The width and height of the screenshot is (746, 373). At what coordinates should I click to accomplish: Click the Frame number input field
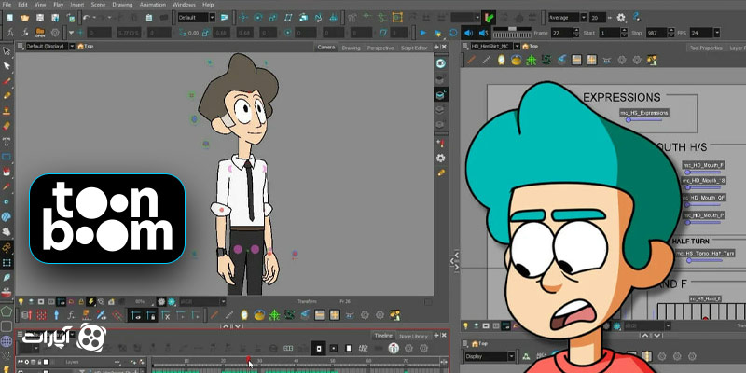click(561, 33)
